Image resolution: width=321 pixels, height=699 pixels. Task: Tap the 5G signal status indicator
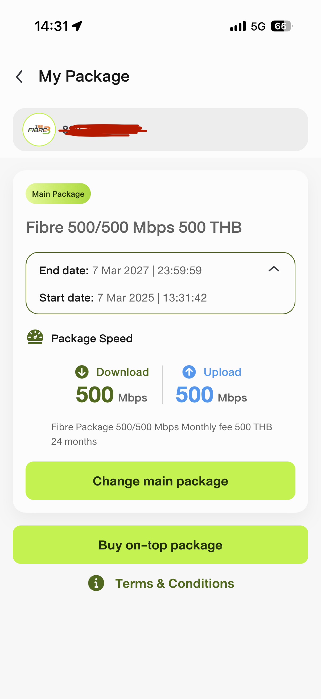[258, 27]
